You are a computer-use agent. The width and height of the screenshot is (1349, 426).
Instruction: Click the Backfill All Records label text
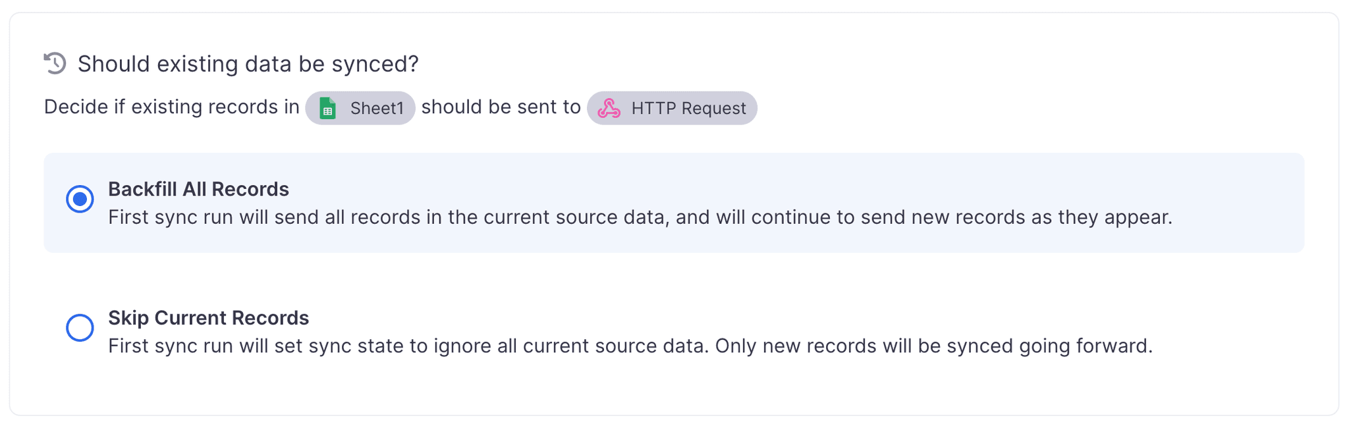[x=198, y=189]
